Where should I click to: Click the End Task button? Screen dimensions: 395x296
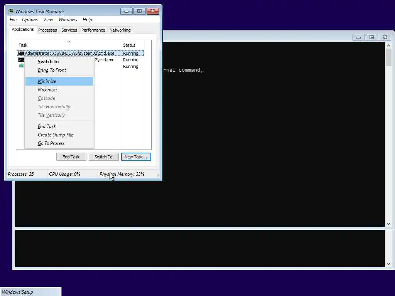pyautogui.click(x=71, y=157)
